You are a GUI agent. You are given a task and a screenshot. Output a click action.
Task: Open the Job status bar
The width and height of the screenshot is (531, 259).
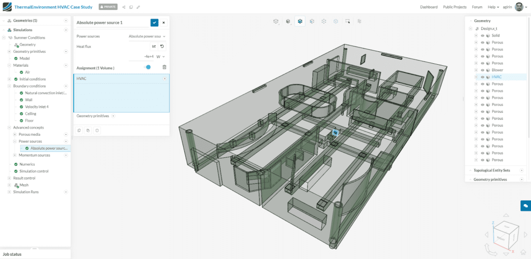[x=35, y=254]
